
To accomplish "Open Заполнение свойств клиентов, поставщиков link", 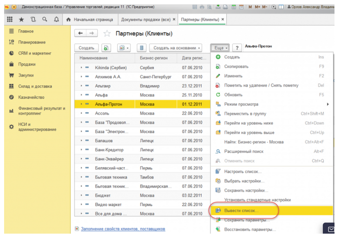I will click(x=123, y=229).
